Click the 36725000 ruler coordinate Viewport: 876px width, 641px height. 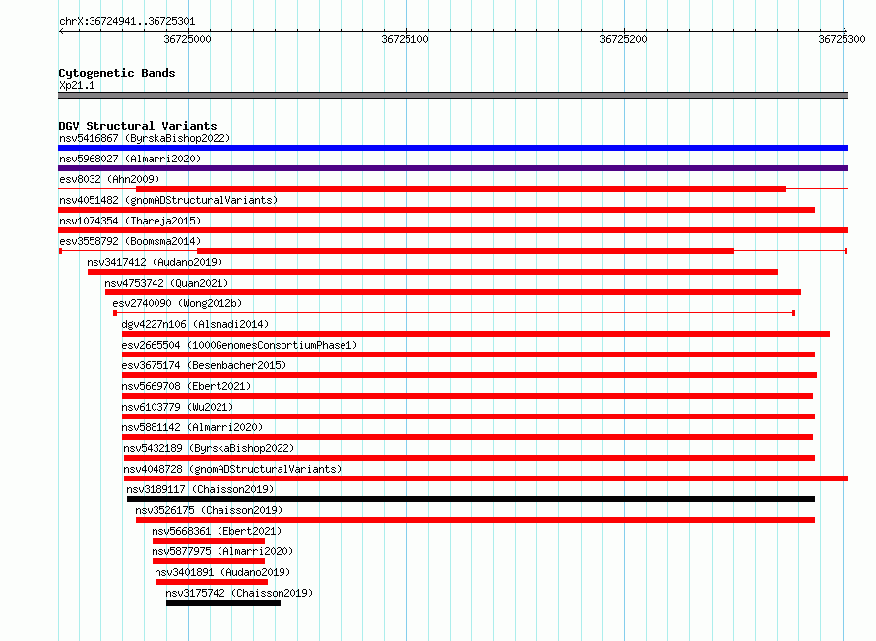coord(187,39)
